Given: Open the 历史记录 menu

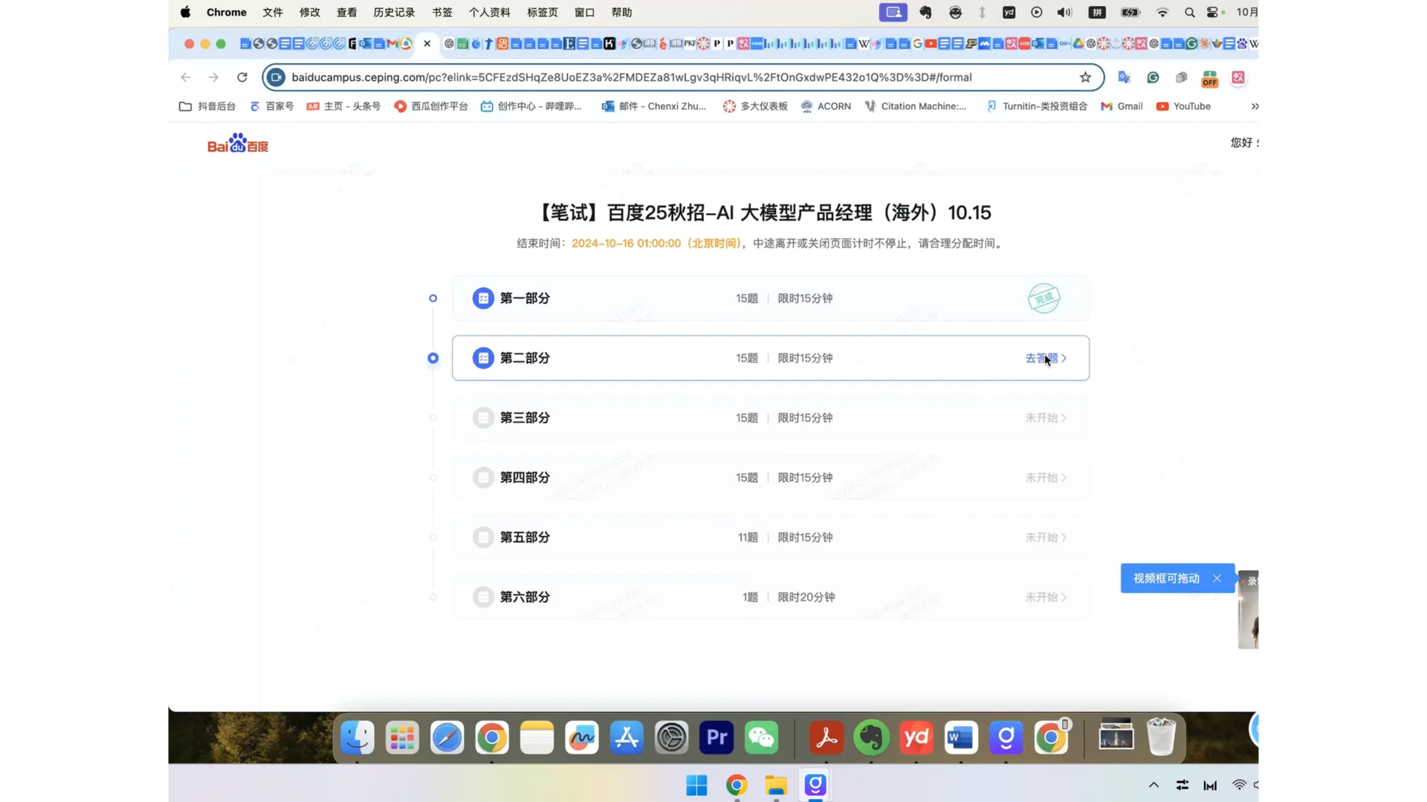Looking at the screenshot, I should tap(394, 12).
